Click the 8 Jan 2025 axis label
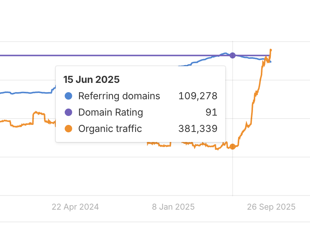 click(173, 207)
